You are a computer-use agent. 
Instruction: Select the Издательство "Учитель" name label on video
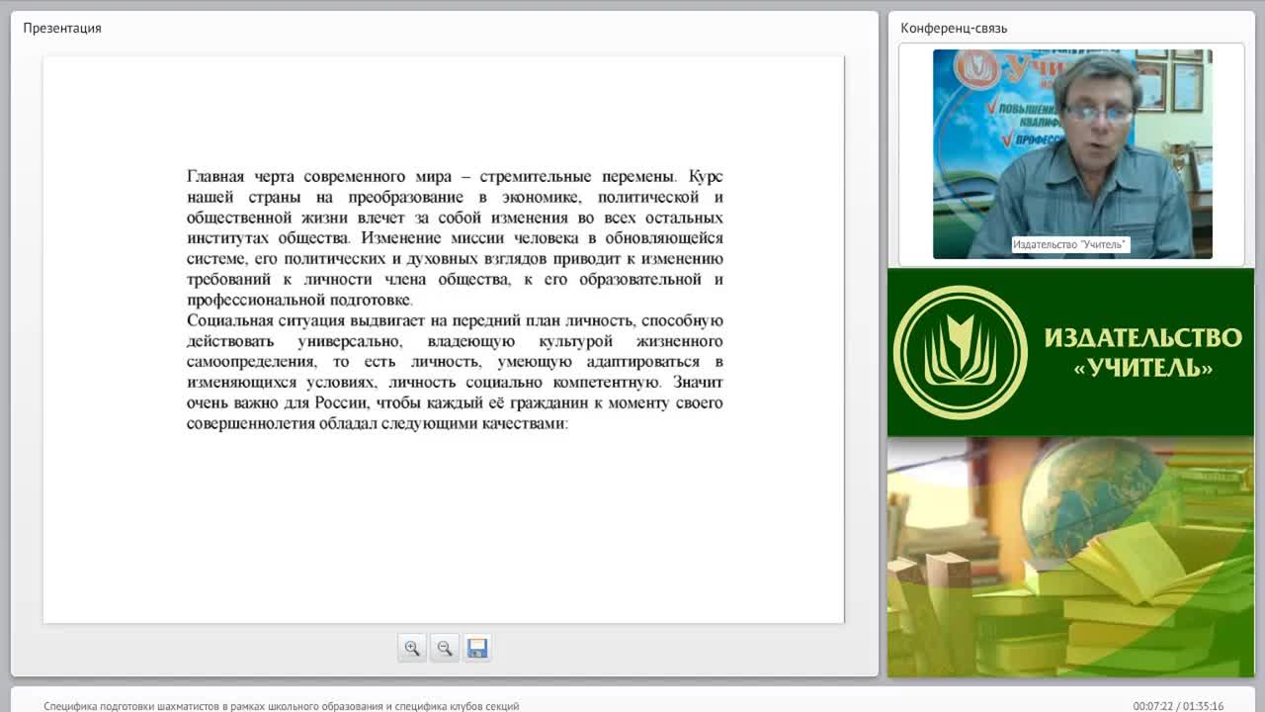click(x=1069, y=244)
